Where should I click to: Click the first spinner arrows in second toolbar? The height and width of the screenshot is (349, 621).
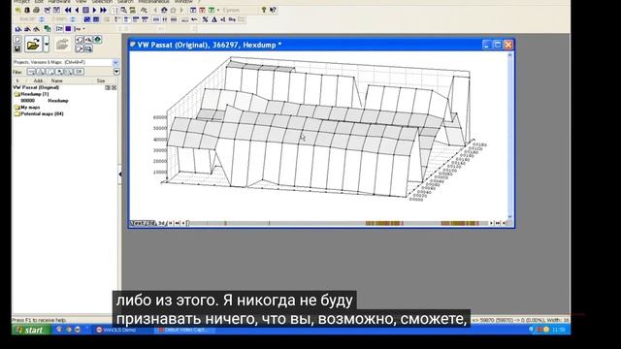coord(42,19)
